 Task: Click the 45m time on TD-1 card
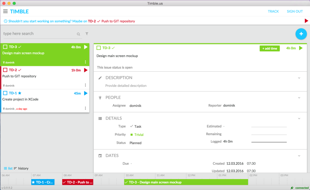point(77,93)
